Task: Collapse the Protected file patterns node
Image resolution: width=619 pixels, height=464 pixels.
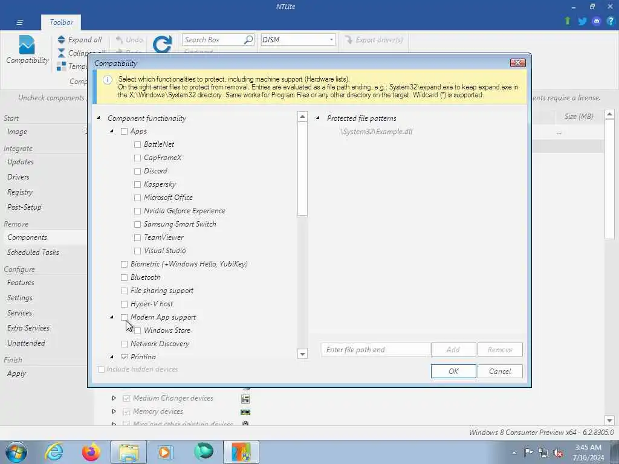Action: click(318, 118)
